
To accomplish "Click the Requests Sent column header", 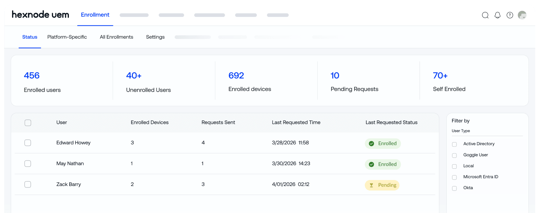I will [x=218, y=122].
